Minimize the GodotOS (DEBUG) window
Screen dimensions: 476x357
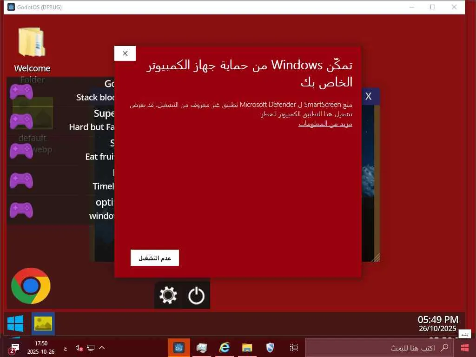click(x=412, y=7)
